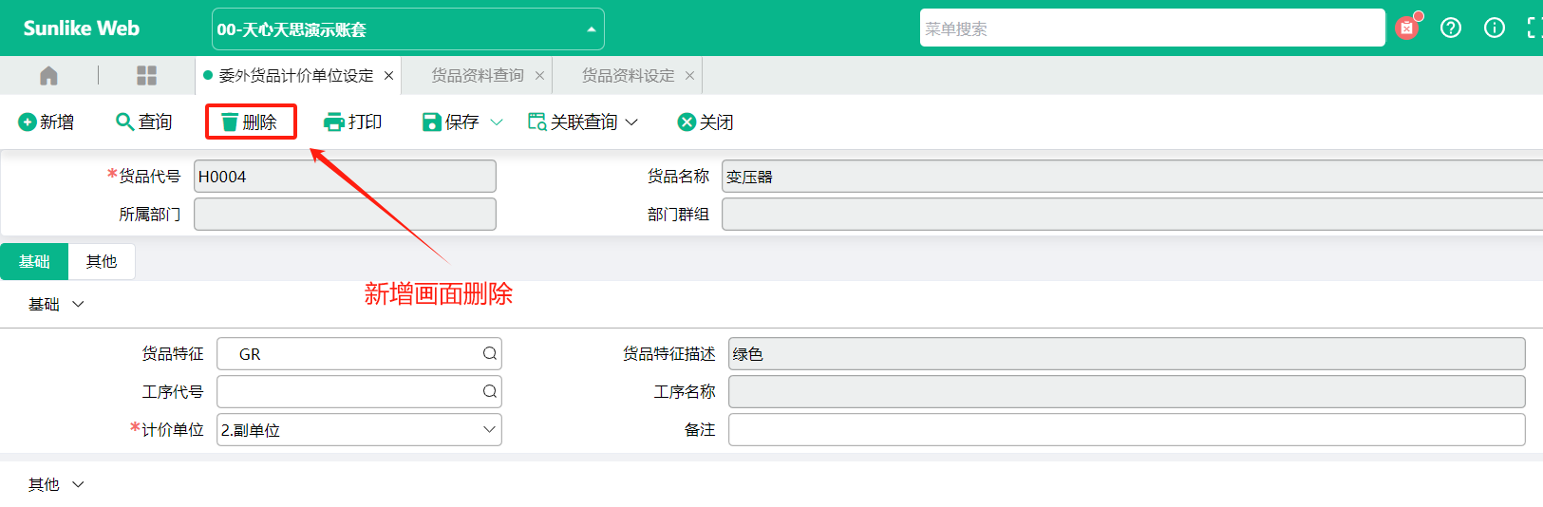Click the 打印 printer toolbar button

(353, 122)
